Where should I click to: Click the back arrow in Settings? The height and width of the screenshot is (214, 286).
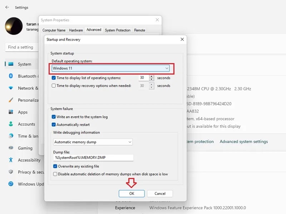[7, 7]
